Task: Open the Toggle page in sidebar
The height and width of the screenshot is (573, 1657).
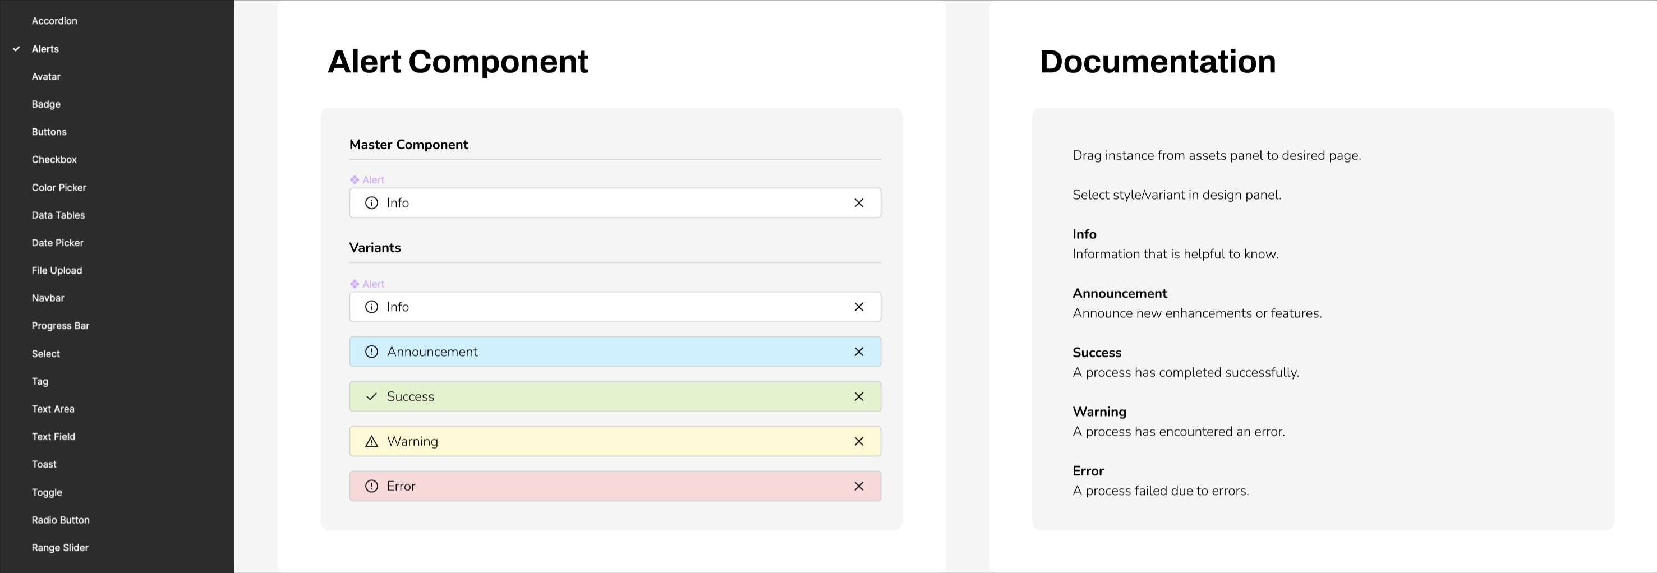Action: (x=47, y=492)
